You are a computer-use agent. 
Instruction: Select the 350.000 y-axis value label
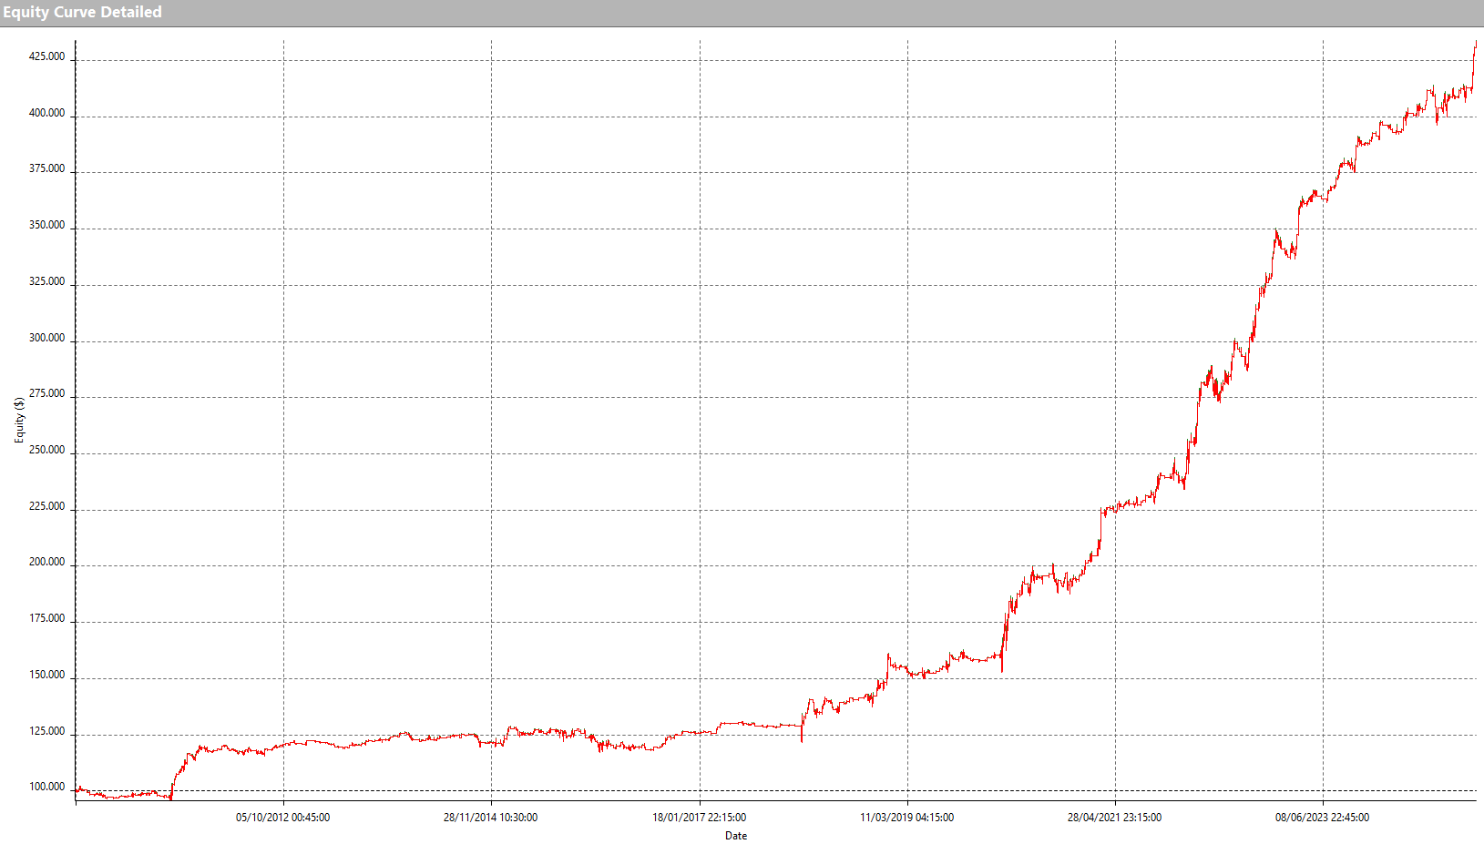point(47,225)
